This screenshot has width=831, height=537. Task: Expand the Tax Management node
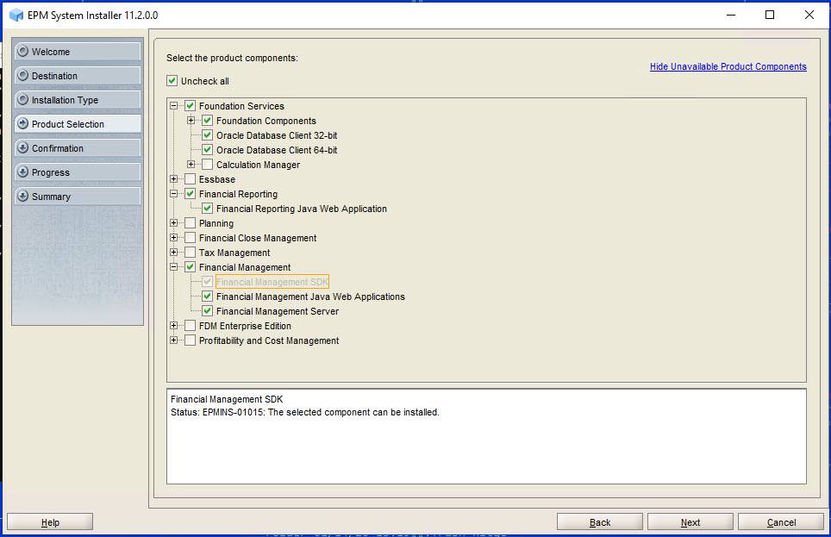coord(174,253)
